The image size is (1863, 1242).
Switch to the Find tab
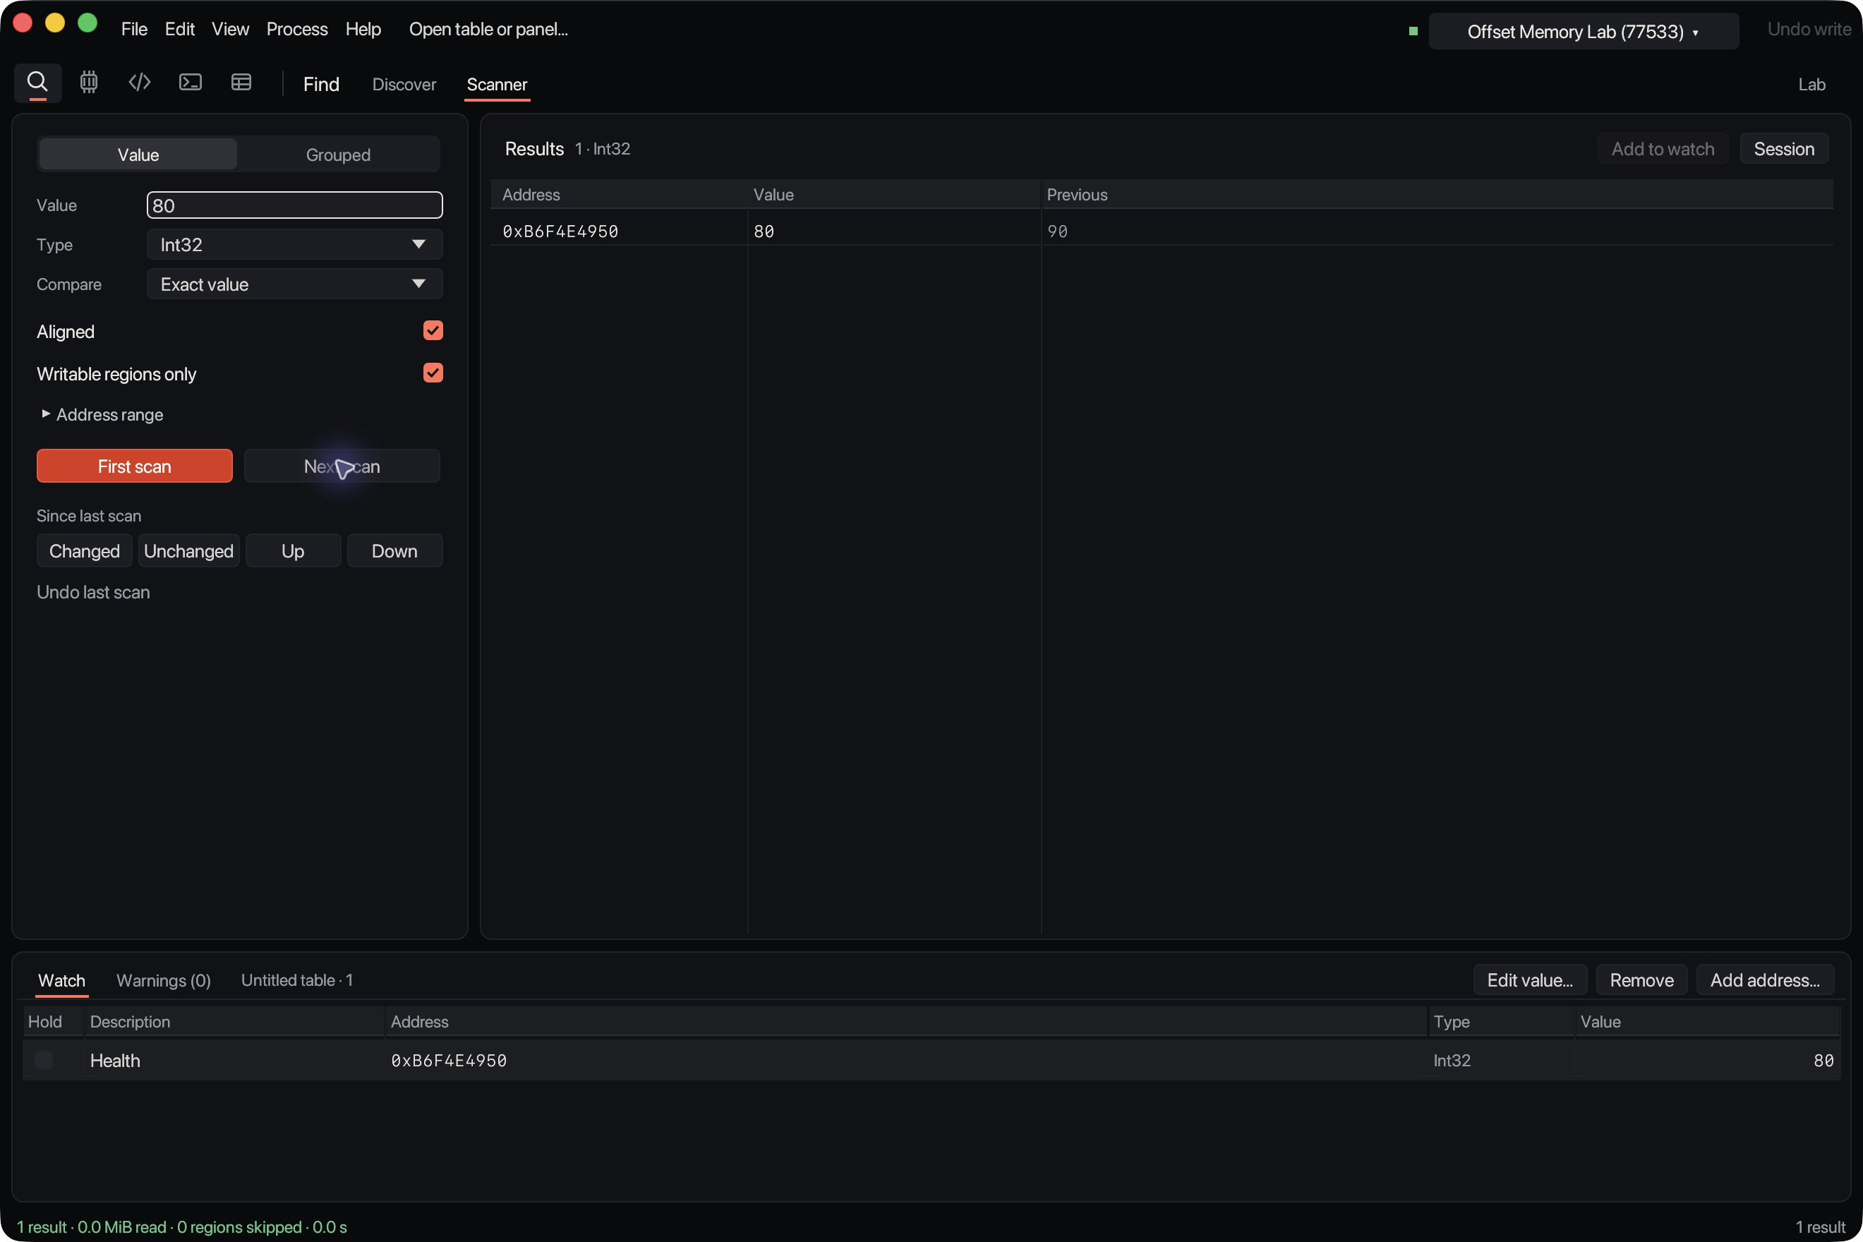pyautogui.click(x=321, y=84)
